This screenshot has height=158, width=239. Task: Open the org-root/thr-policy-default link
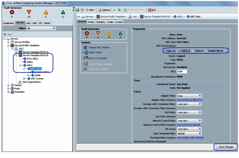click(190, 138)
